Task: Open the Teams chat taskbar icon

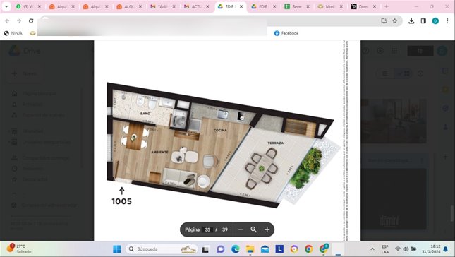Action: [221, 249]
